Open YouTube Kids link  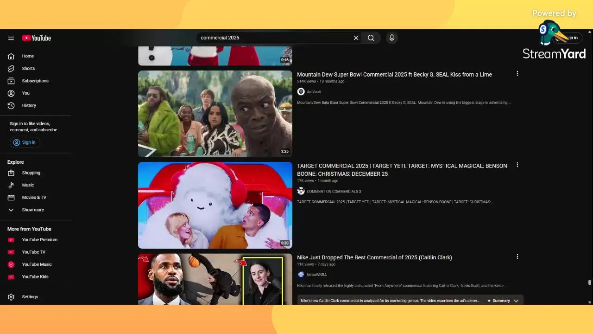[35, 277]
